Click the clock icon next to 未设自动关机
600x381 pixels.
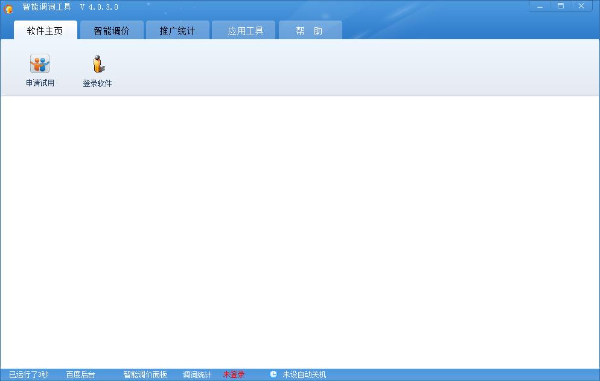[275, 374]
